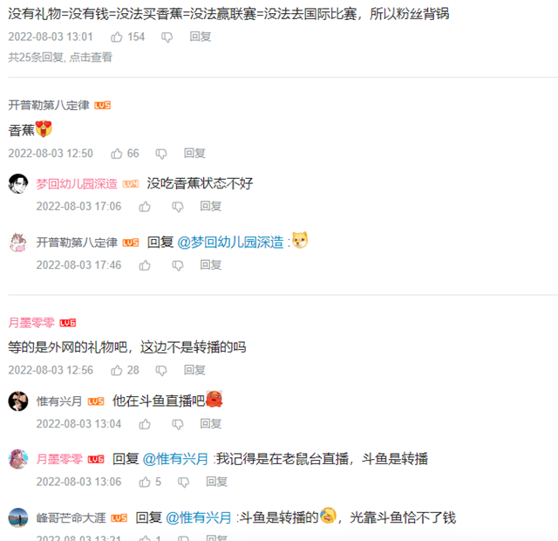Reply to the comment posted at 13:01
Screen dimensions: 558x541
[x=201, y=37]
